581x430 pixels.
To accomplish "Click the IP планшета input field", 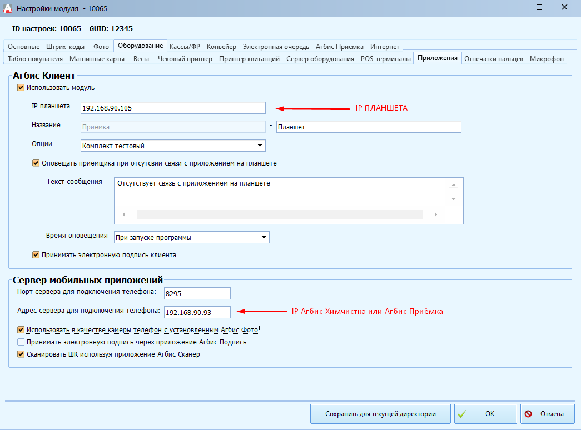I will tap(173, 108).
